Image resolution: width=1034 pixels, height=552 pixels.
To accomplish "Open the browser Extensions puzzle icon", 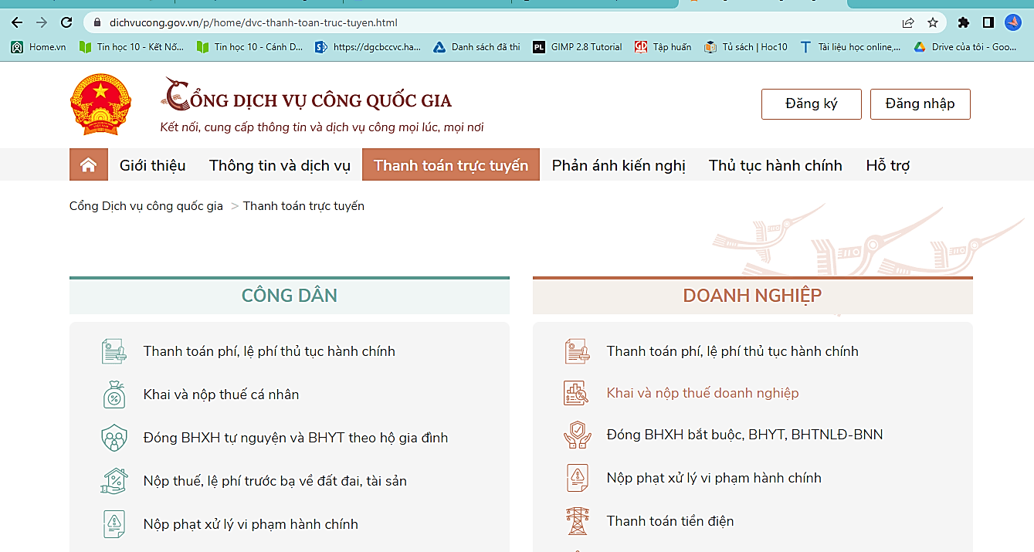I will tap(963, 22).
